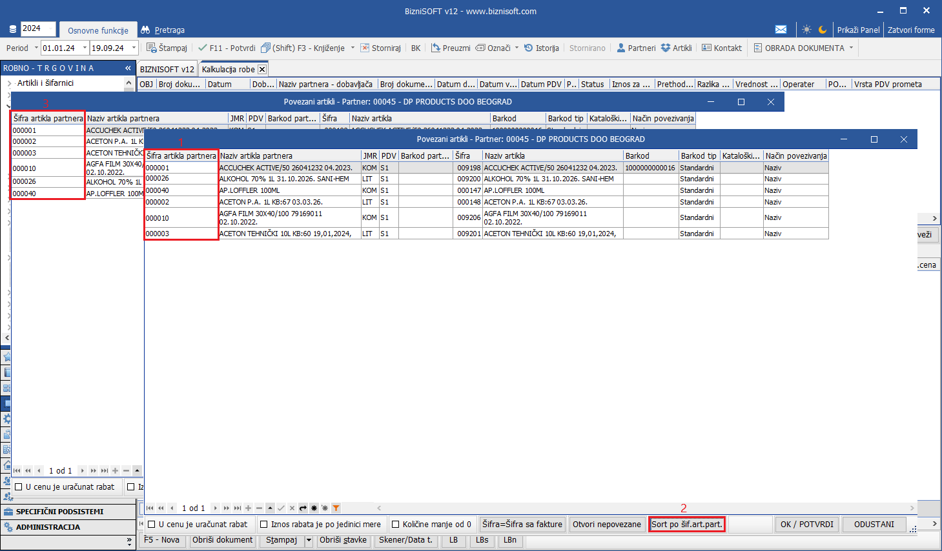Collapse the ROBNO - TRGOVINA side panel
The width and height of the screenshot is (942, 551).
coord(128,68)
